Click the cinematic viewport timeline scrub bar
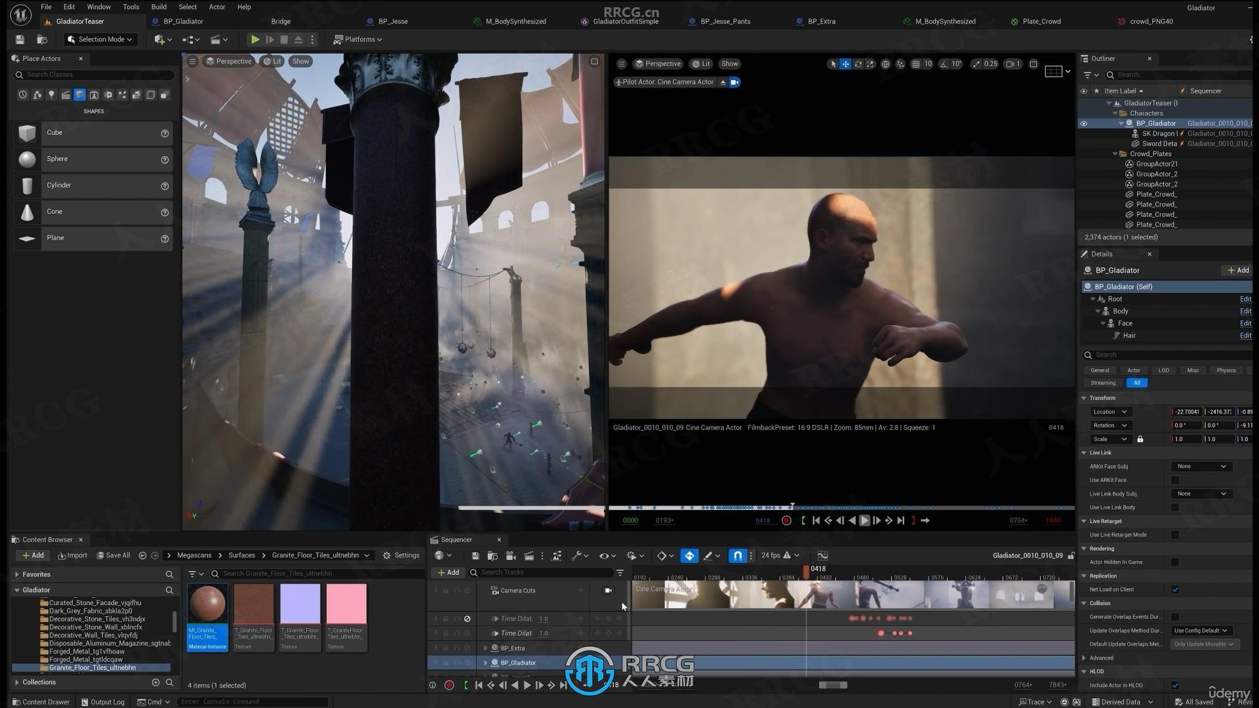This screenshot has height=708, width=1259. tap(841, 507)
